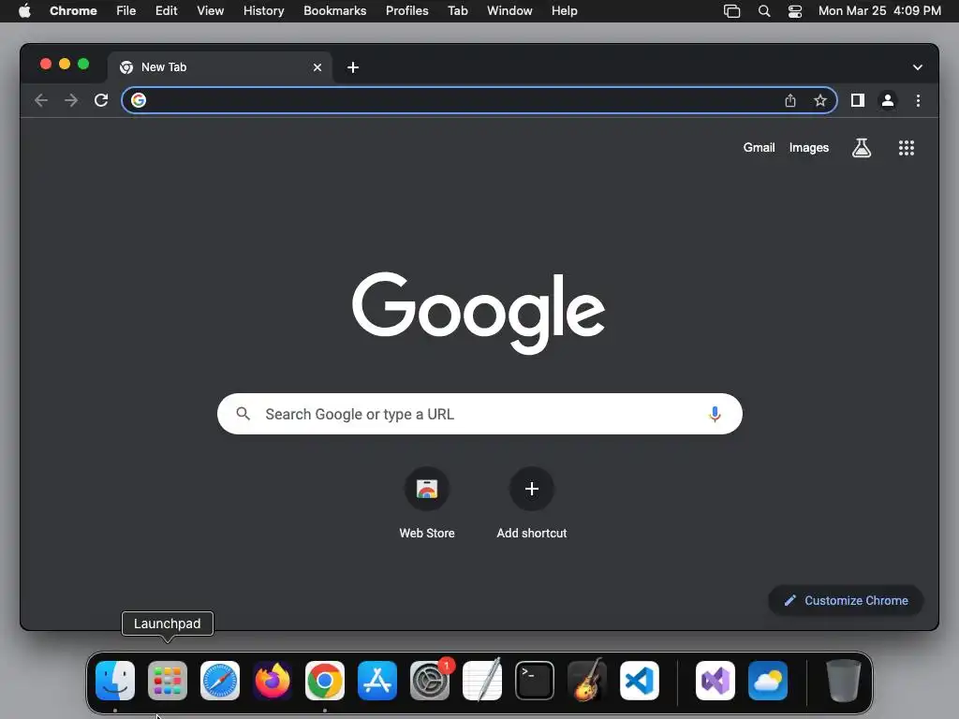Open TextEdit from the Dock
The image size is (959, 719).
click(x=482, y=681)
